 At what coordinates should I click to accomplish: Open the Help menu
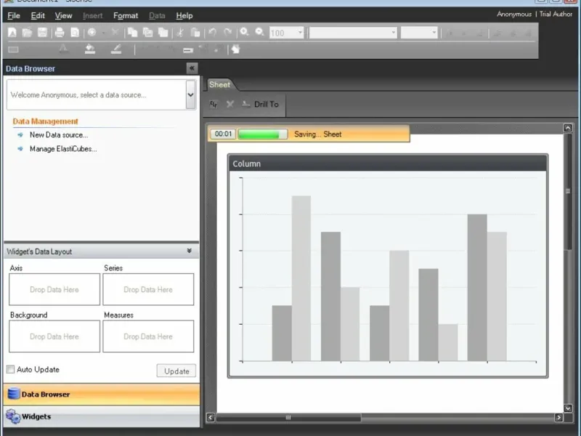coord(184,15)
